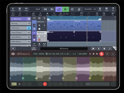The width and height of the screenshot is (124, 93).
Task: Toggle the metronome click
Action: 79,9
